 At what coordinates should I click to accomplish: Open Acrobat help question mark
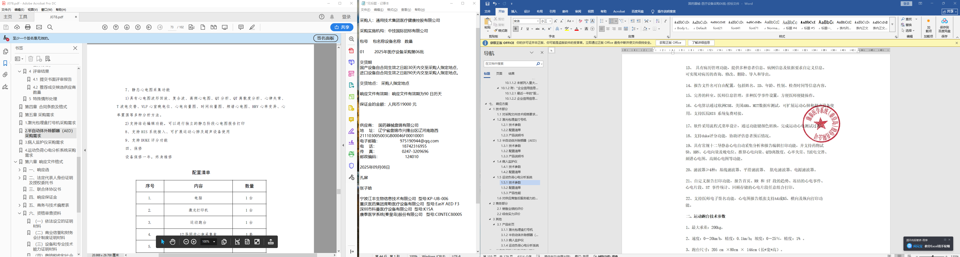[x=322, y=17]
